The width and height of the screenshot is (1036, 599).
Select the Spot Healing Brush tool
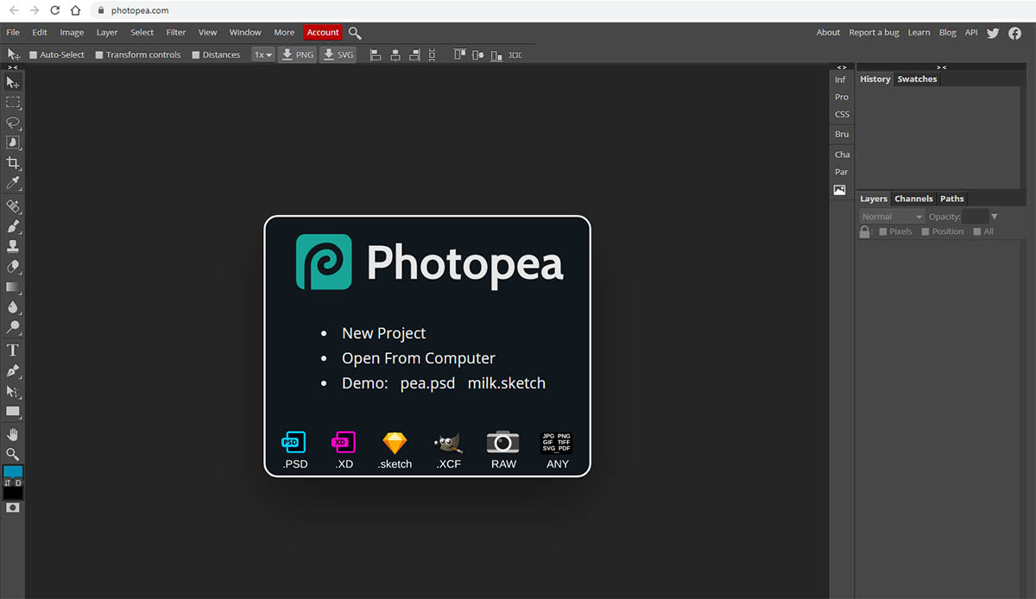13,206
